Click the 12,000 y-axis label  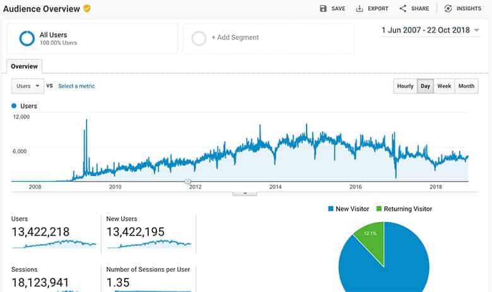[x=21, y=117]
